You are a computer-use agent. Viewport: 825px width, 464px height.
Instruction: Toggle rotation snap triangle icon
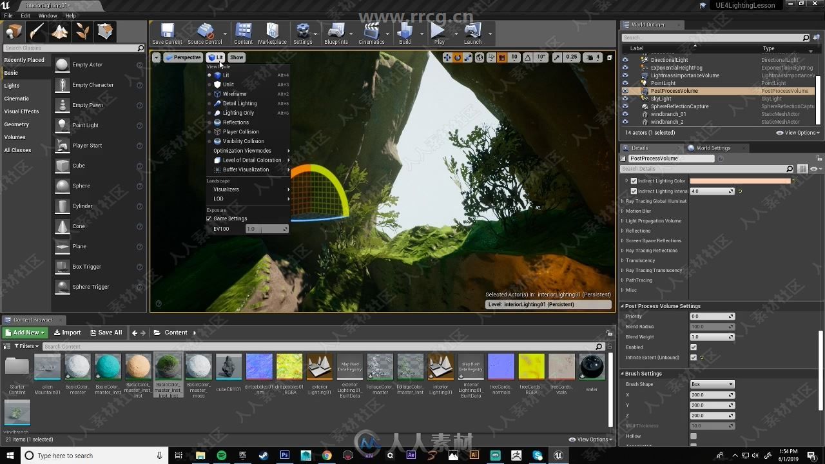click(528, 57)
